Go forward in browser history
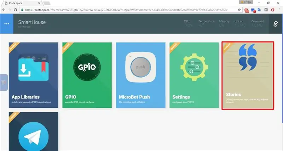 pyautogui.click(x=10, y=10)
